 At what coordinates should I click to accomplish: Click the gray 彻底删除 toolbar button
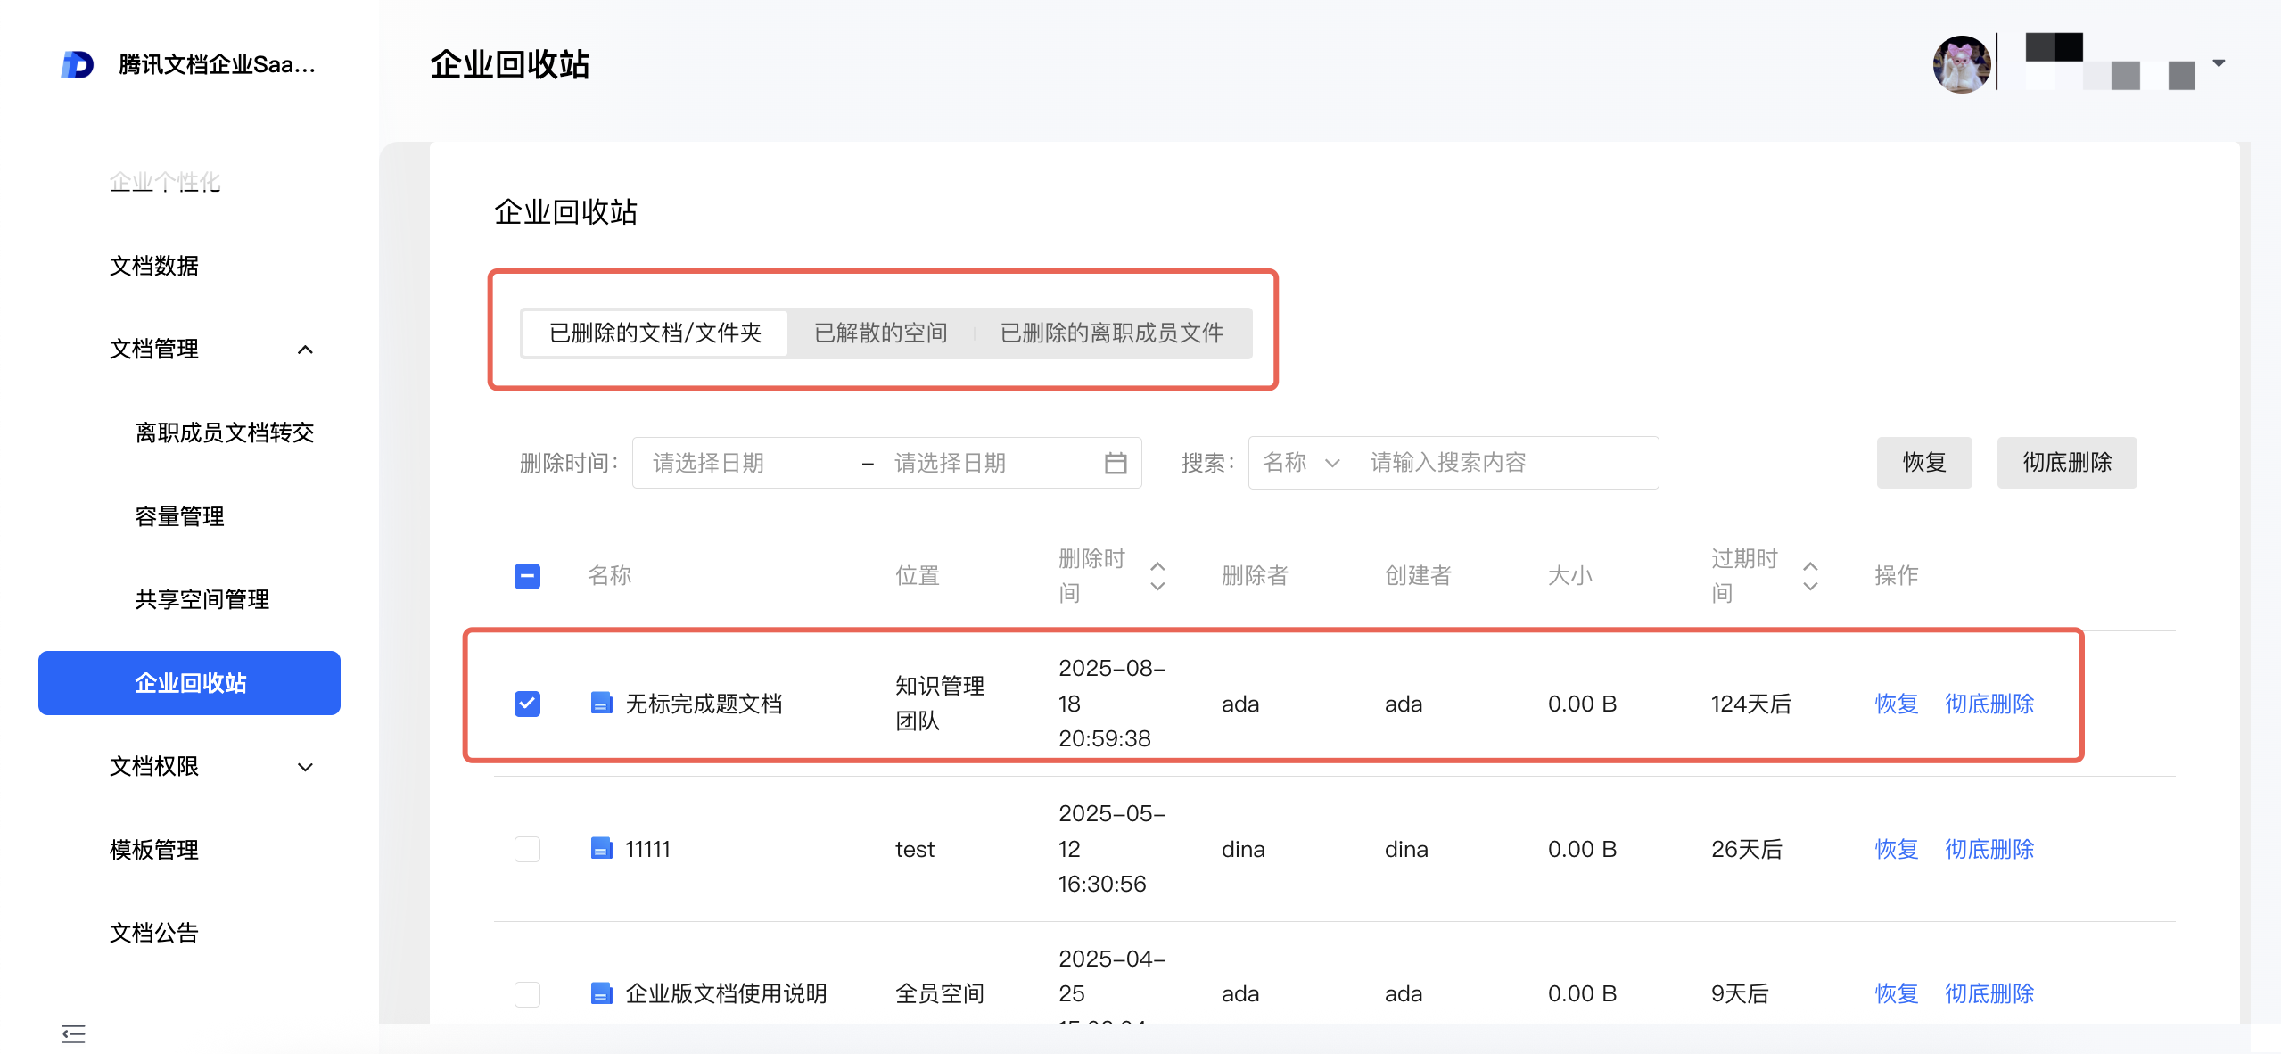[x=2066, y=463]
